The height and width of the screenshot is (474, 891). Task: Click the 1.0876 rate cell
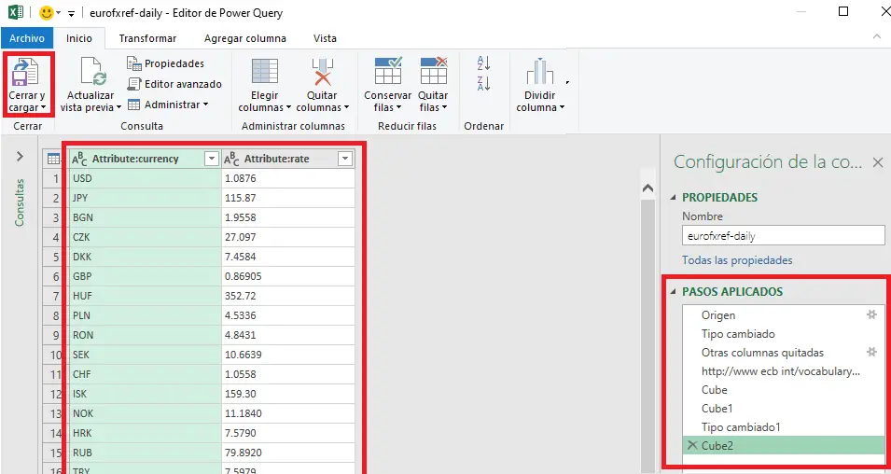click(288, 178)
